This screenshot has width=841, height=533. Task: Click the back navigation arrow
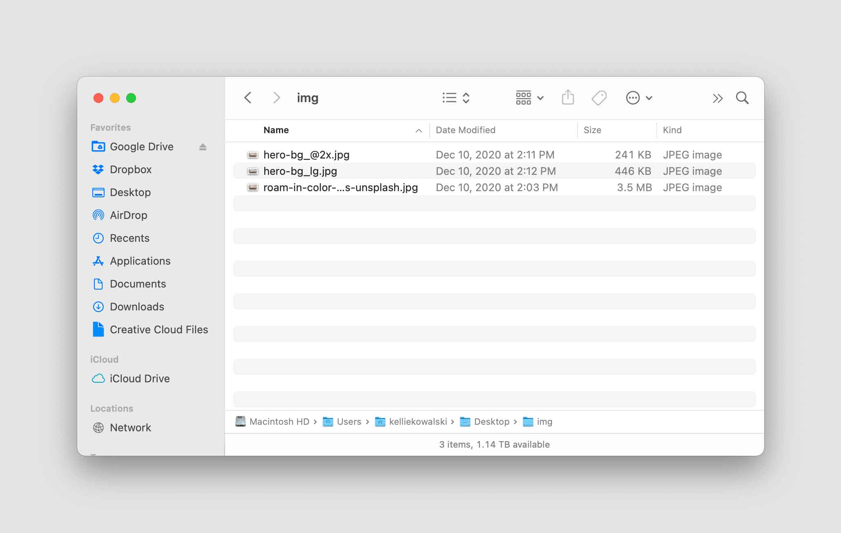coord(248,98)
